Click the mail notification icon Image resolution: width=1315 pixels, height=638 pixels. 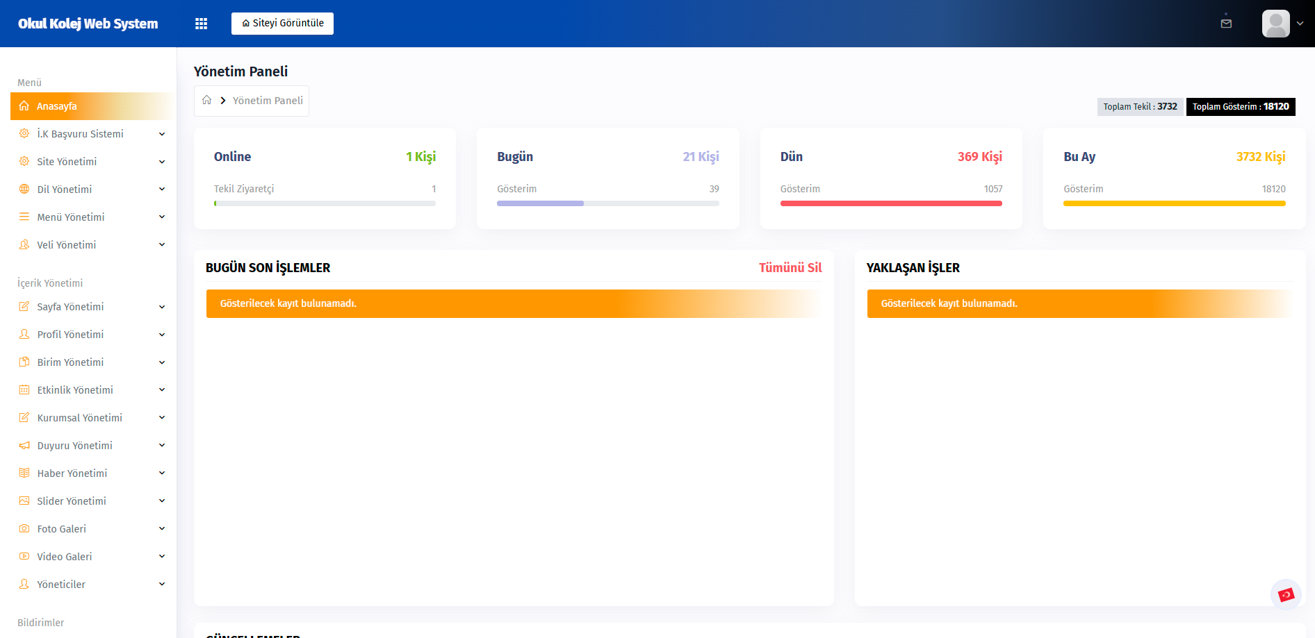click(1226, 24)
